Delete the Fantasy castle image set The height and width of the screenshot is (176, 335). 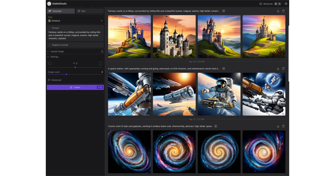pyautogui.click(x=283, y=11)
